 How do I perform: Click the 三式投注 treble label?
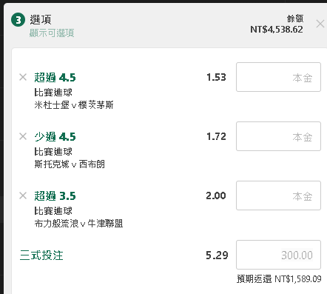[41, 255]
